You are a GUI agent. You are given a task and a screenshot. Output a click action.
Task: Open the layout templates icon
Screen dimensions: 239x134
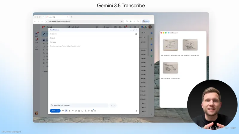pos(92,111)
